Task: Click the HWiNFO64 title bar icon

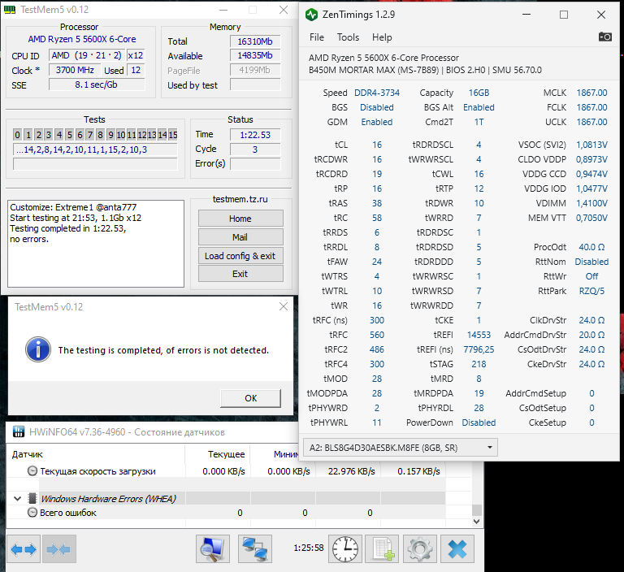Action: [x=19, y=432]
